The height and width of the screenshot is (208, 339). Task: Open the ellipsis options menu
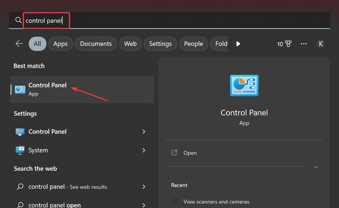304,44
